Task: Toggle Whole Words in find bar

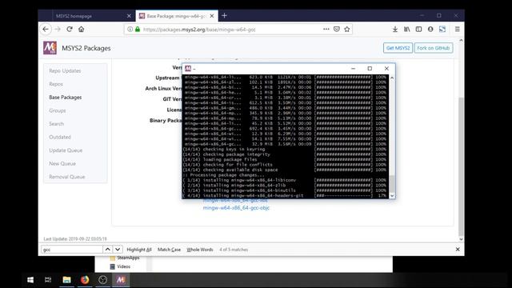Action: point(200,250)
